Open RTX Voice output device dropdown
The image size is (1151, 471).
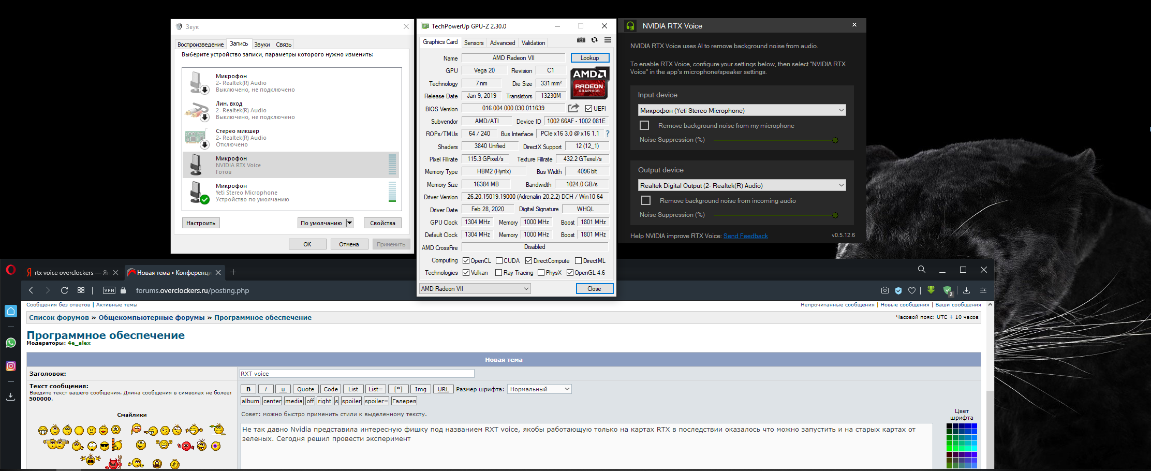(742, 185)
